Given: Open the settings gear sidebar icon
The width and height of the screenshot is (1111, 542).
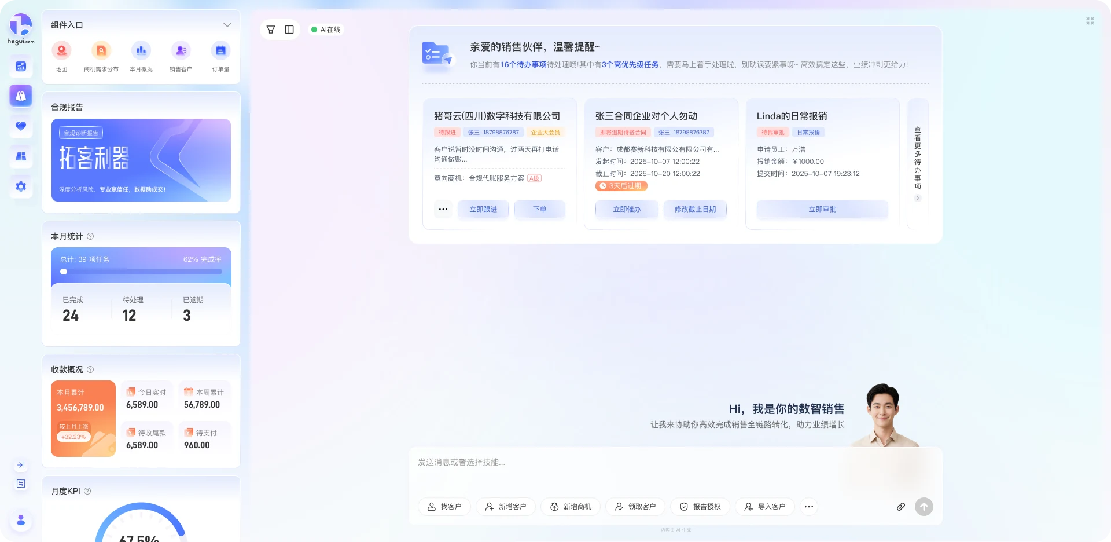Looking at the screenshot, I should (x=21, y=186).
